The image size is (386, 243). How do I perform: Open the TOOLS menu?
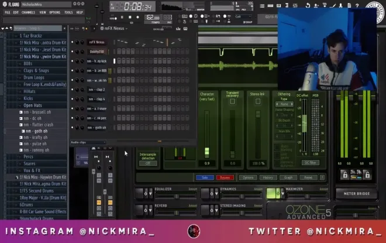(x=68, y=12)
